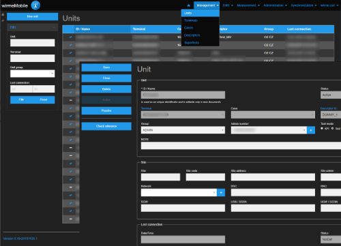This screenshot has height=246, width=341.
Task: Open the Unit group dropdown in filter
Action: point(33,74)
